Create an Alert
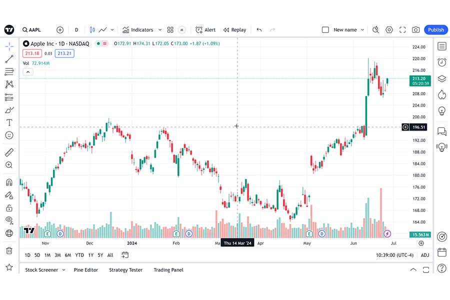 pyautogui.click(x=205, y=30)
